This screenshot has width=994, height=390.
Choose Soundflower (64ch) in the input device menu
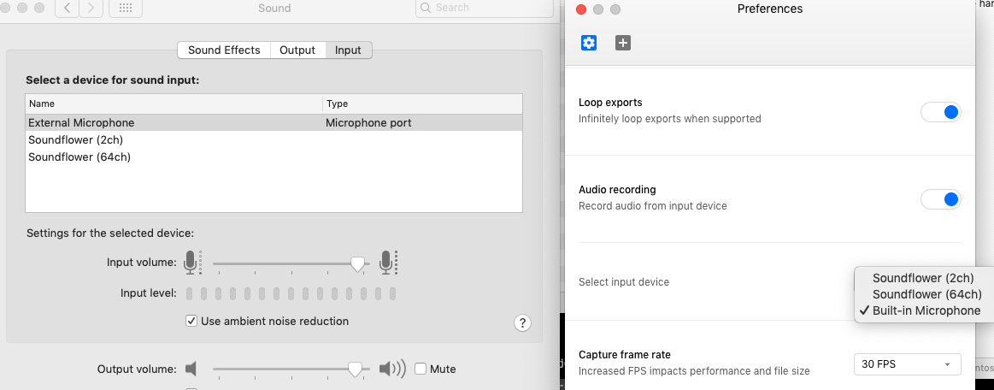click(923, 294)
